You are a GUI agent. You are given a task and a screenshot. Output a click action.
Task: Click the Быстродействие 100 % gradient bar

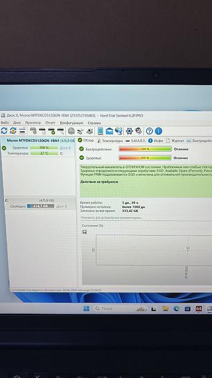(145, 149)
